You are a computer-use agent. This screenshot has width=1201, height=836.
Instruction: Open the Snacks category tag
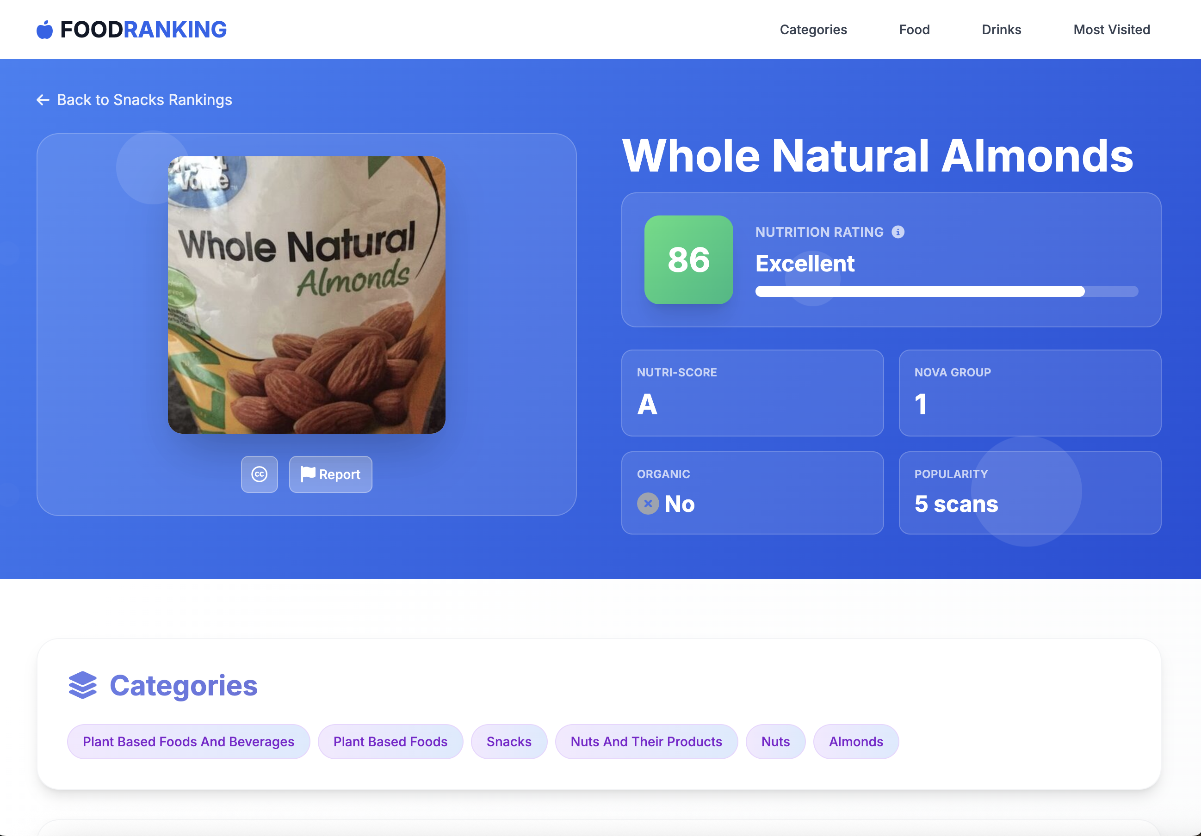508,741
